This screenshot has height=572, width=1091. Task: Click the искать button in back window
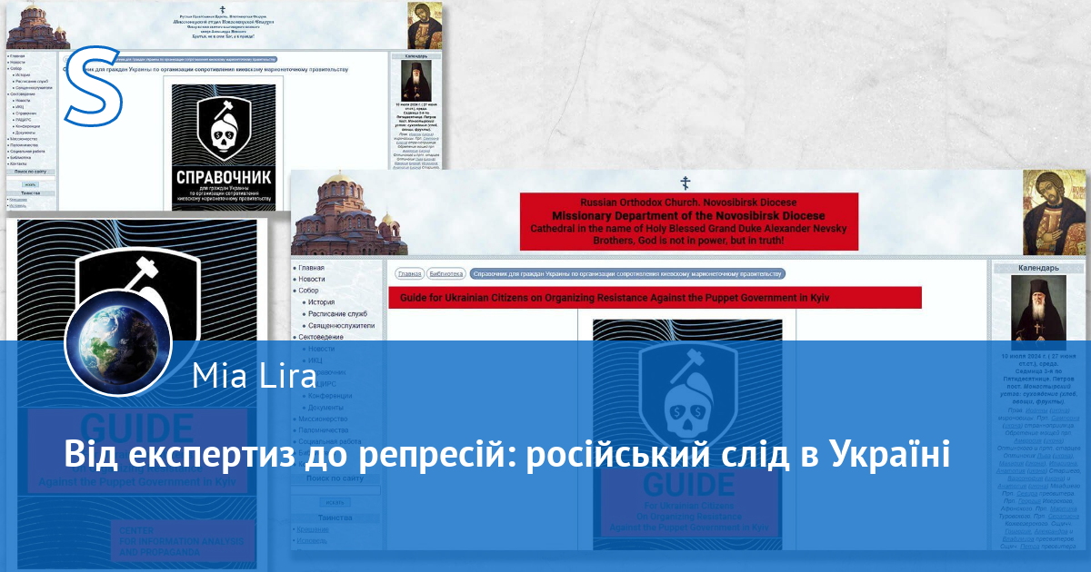tap(31, 184)
